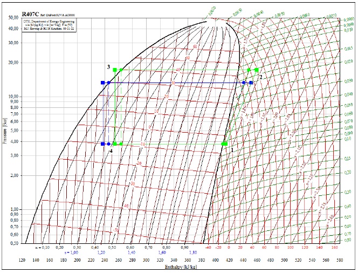Image resolution: width=358 pixels, height=273 pixels.
Task: Click blue entropy label '1,40'
Action: 132,252
